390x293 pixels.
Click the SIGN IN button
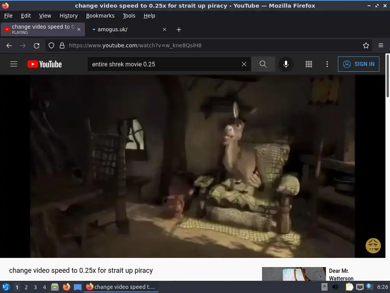[358, 64]
